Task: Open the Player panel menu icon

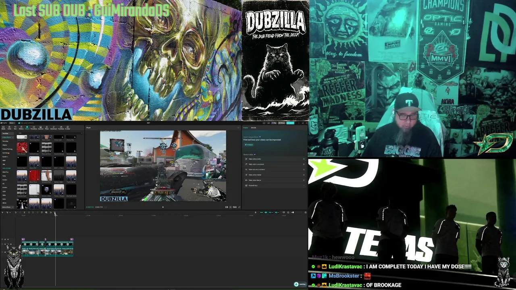Action: 239,128
